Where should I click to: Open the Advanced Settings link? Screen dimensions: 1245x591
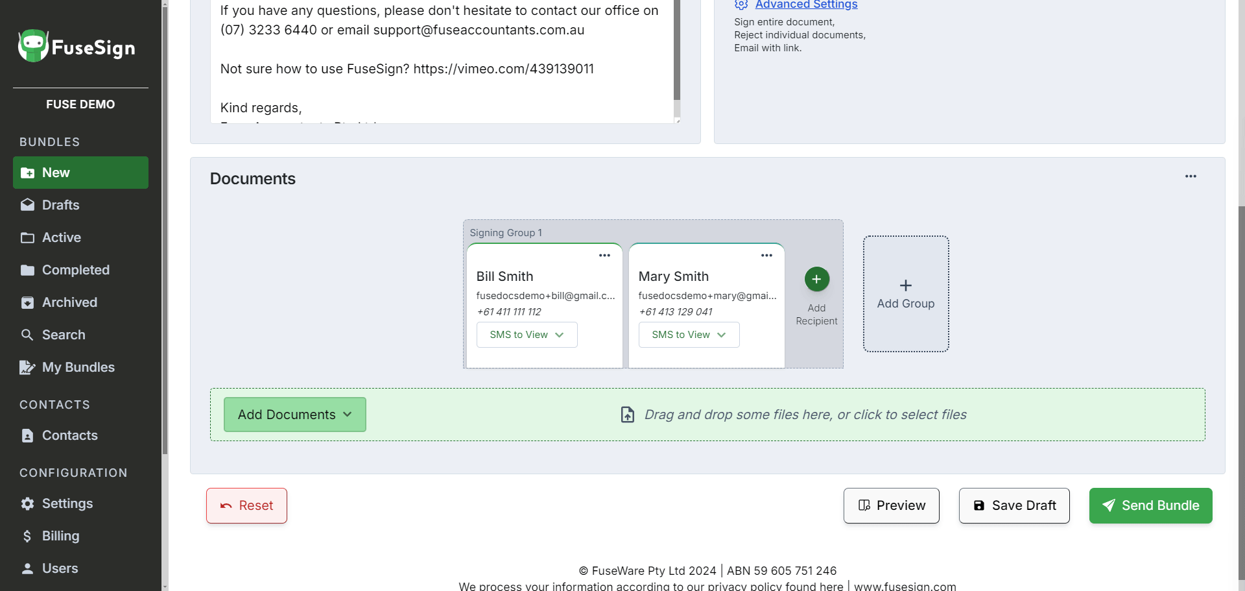pos(806,5)
